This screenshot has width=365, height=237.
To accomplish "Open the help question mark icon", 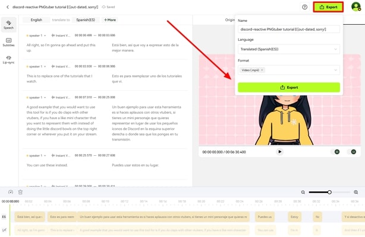I will 305,7.
